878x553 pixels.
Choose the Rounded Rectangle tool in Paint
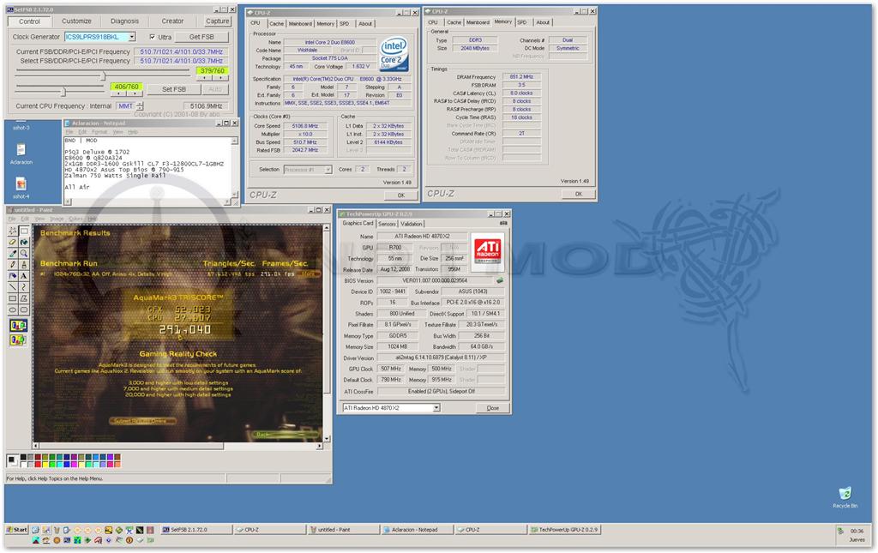[x=24, y=310]
